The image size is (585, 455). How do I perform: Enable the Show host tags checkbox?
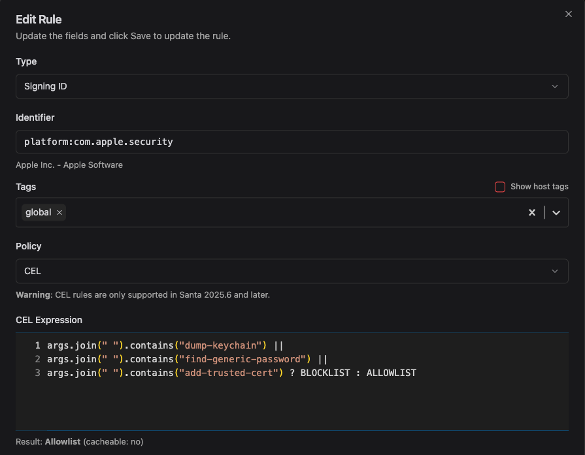[x=500, y=187]
